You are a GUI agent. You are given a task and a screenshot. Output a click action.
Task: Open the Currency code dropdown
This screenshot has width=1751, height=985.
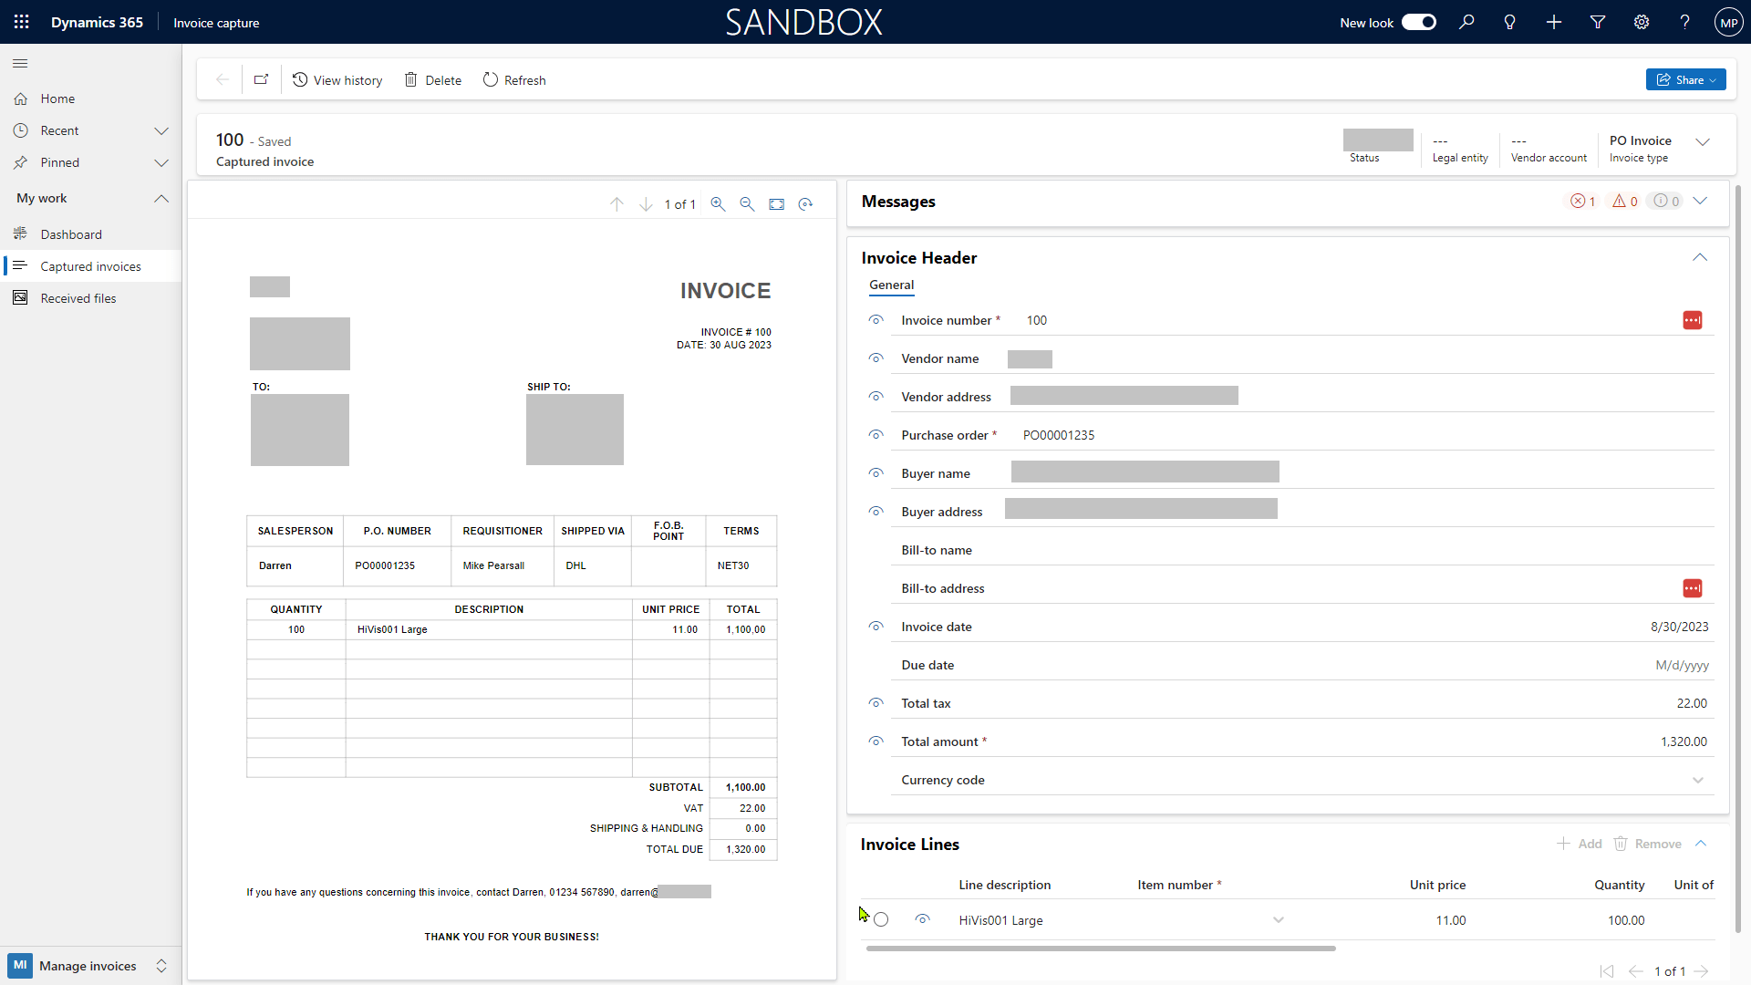coord(1699,781)
